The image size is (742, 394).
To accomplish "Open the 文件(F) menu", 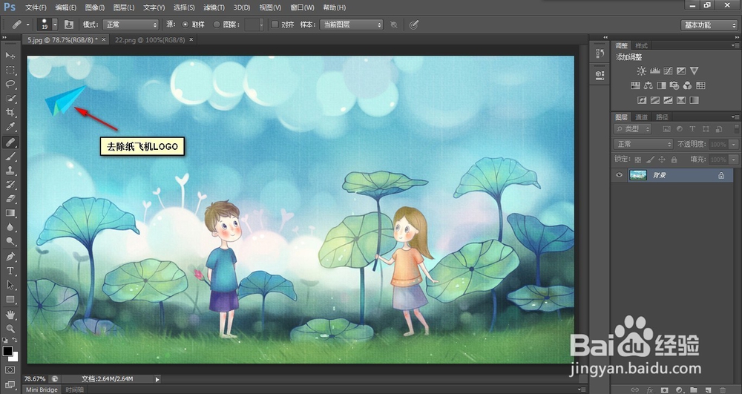I will [36, 7].
